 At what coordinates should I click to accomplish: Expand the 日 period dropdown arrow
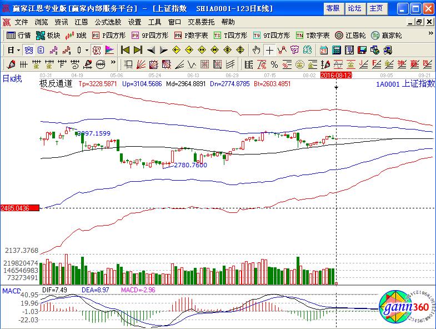[18, 49]
